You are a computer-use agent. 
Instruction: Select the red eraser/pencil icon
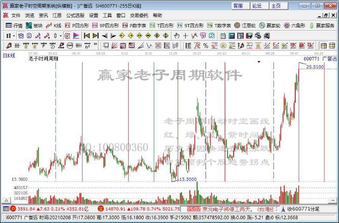coord(9,46)
